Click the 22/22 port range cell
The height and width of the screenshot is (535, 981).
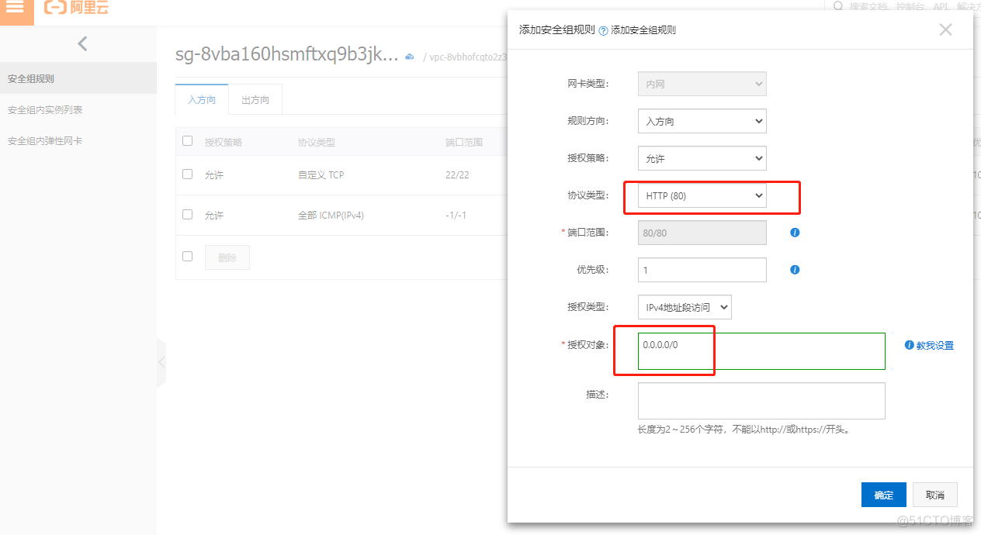click(x=457, y=175)
